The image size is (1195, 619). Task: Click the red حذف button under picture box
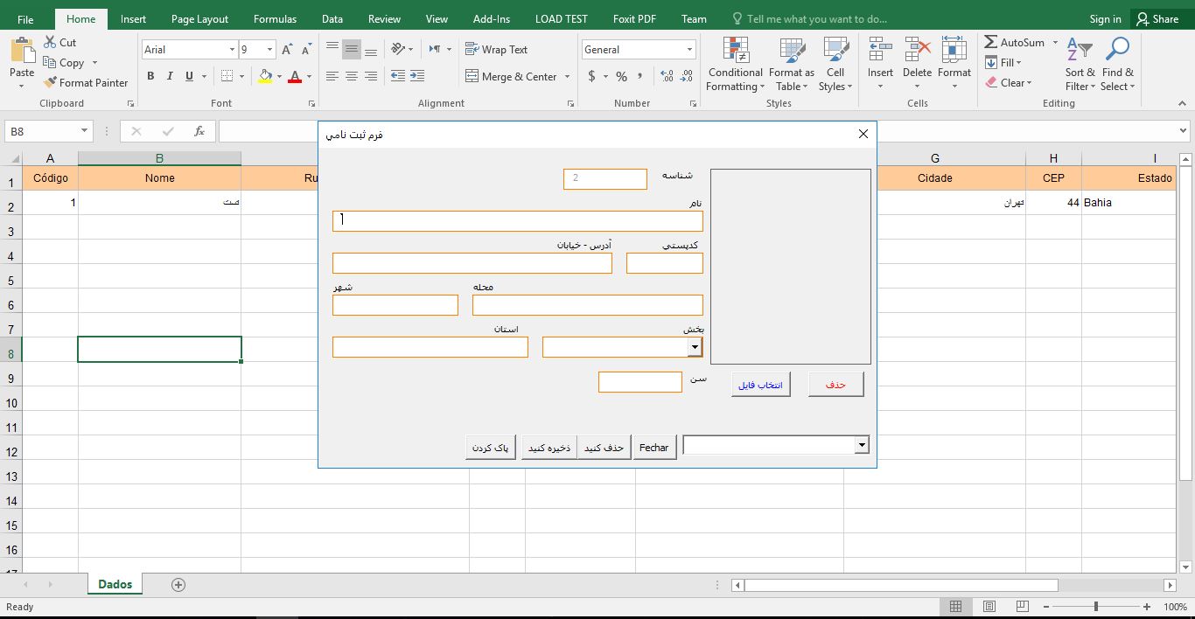tap(835, 385)
